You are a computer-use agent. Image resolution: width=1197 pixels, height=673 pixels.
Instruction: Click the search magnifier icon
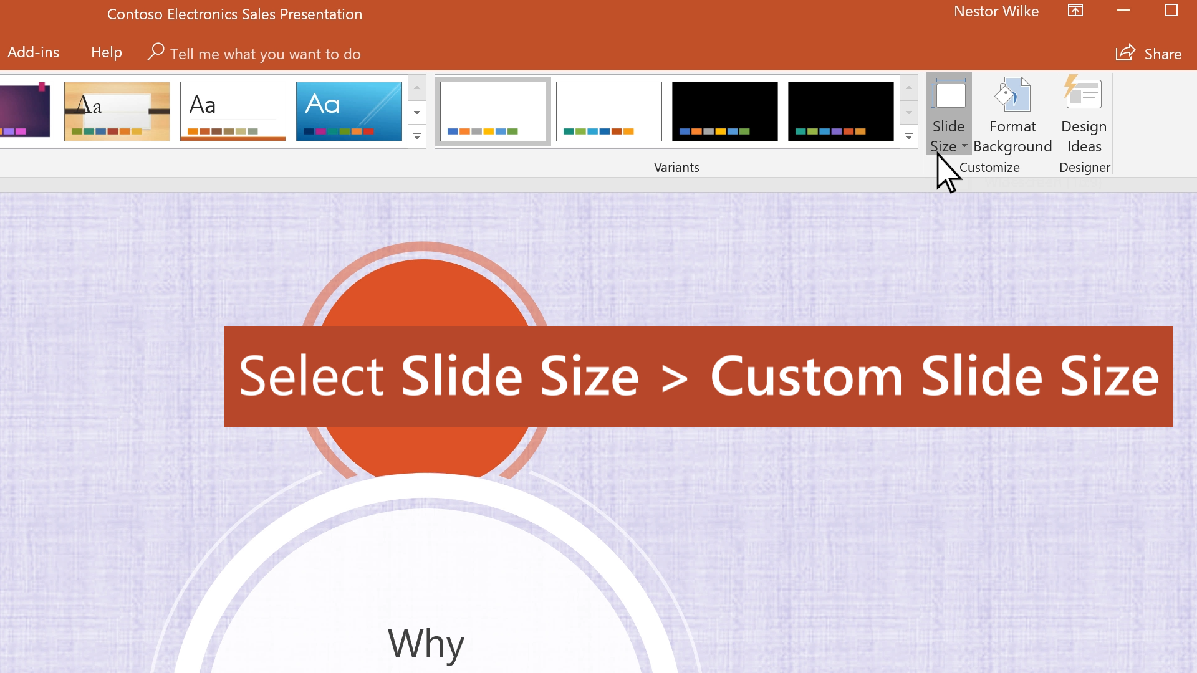(x=155, y=52)
